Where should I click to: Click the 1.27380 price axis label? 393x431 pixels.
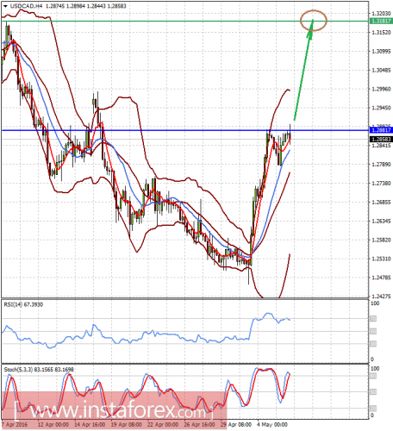pos(382,184)
